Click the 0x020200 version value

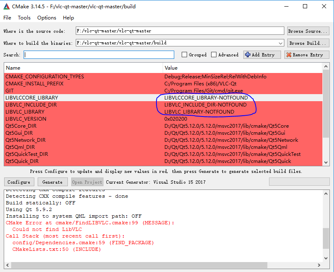176,119
